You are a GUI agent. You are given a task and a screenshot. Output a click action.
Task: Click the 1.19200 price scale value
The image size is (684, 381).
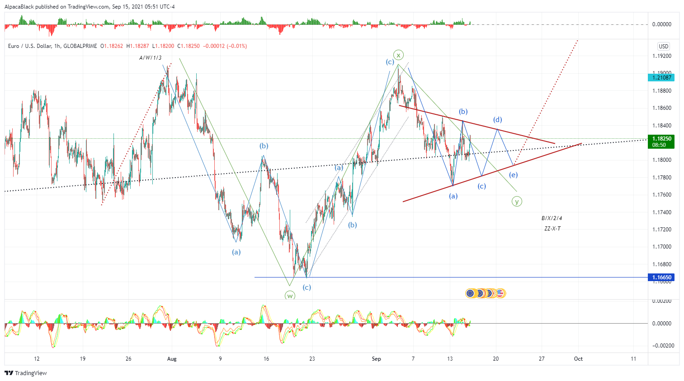coord(661,56)
